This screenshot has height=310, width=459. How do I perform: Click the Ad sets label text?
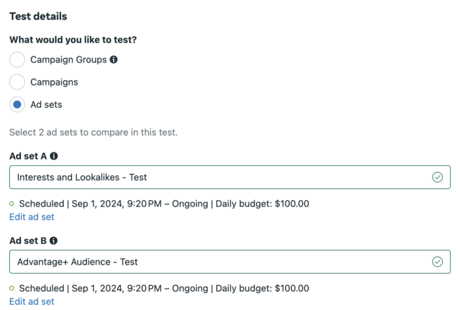tap(47, 104)
